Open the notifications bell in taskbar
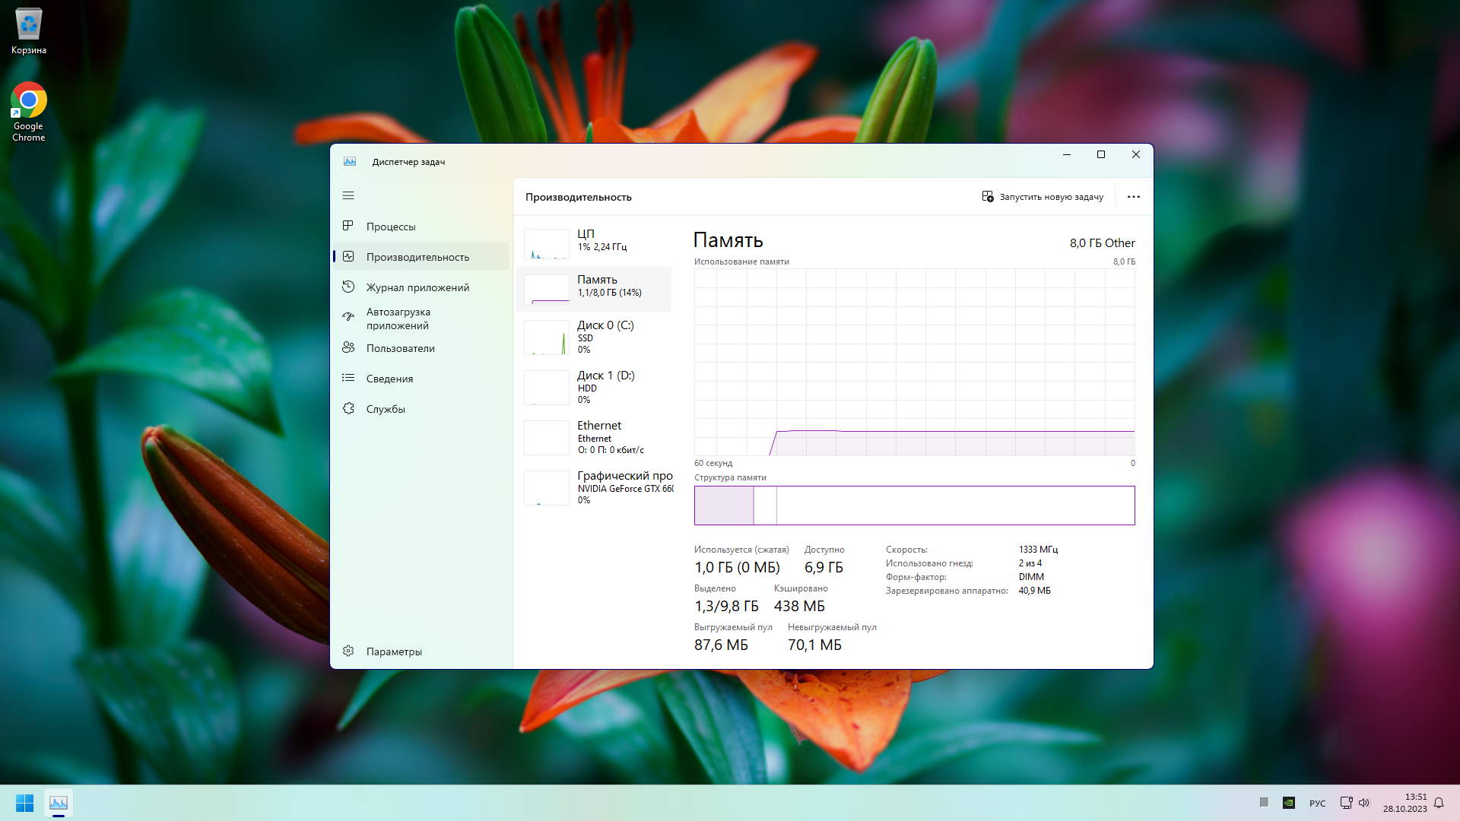 pos(1439,803)
